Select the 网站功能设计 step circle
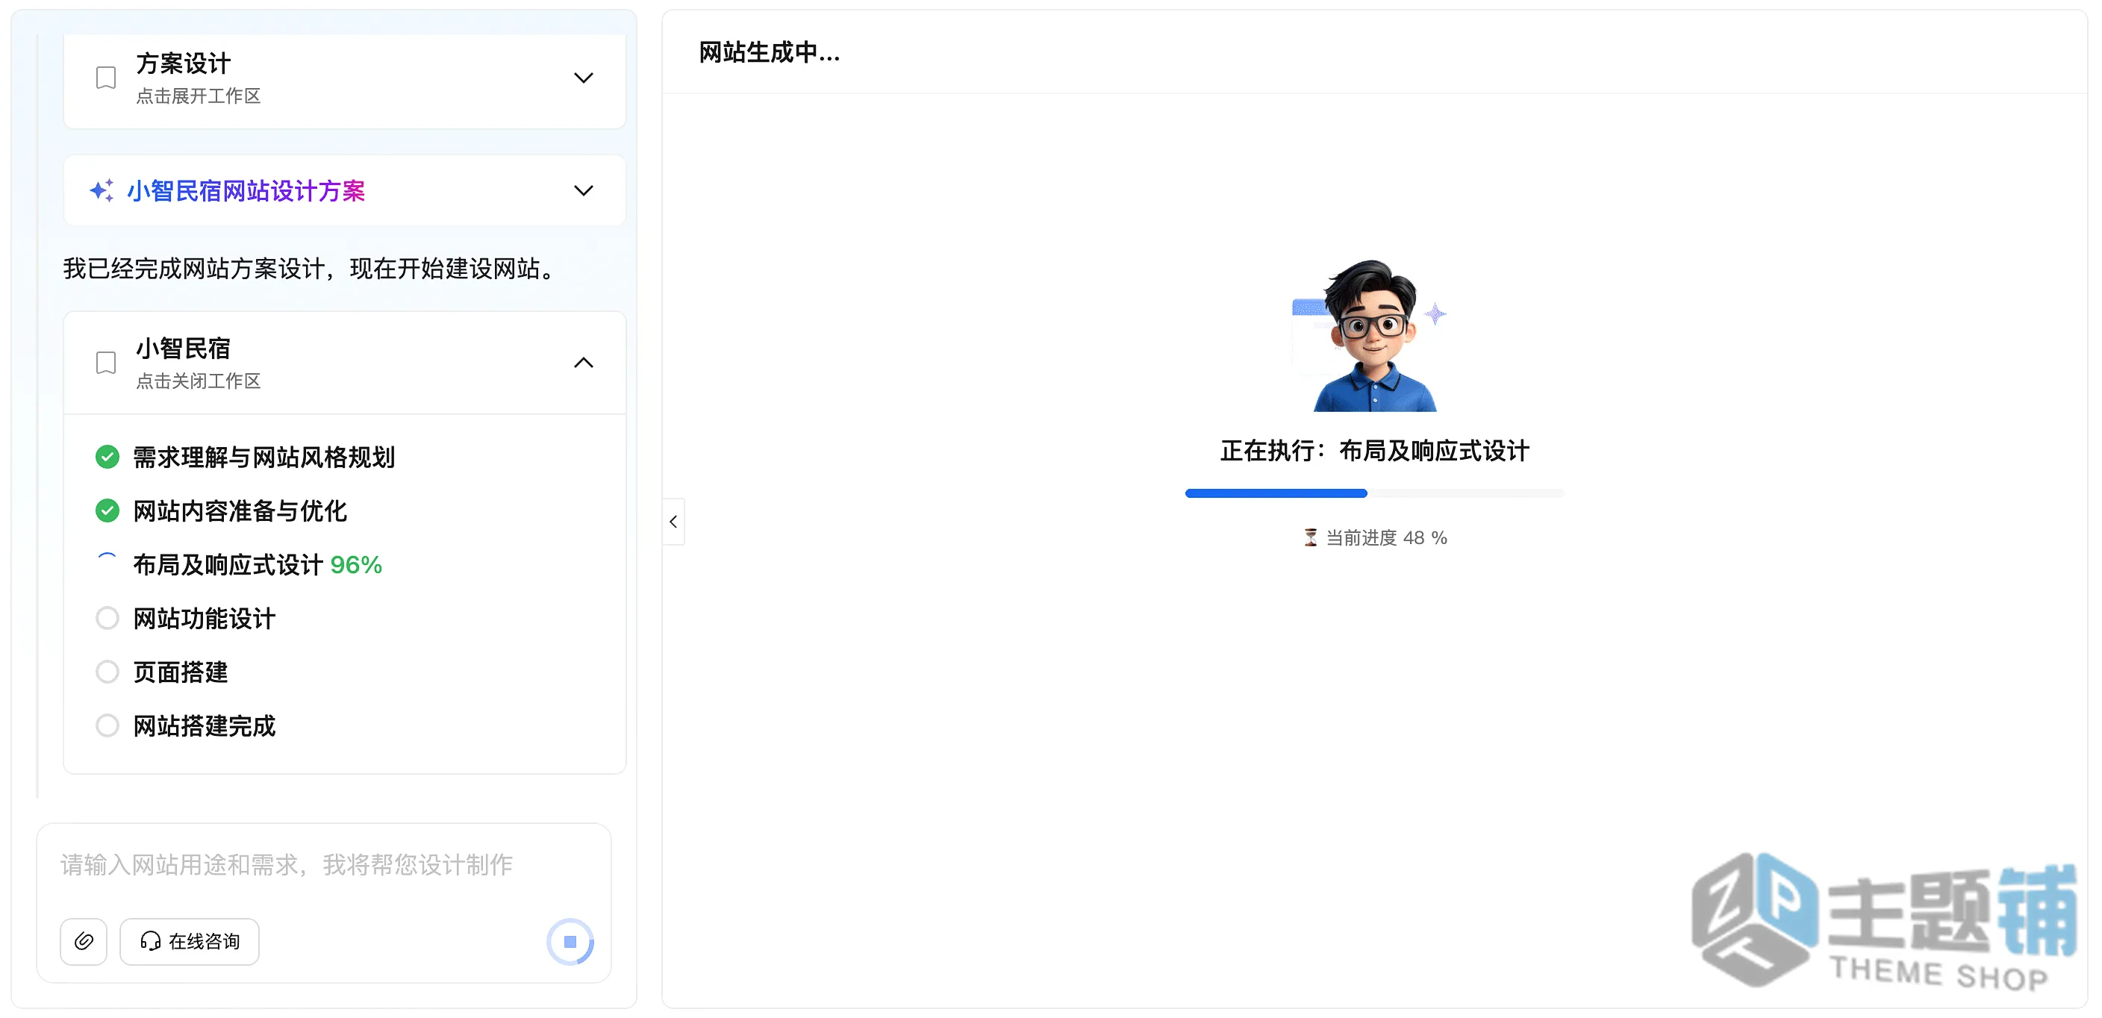 coord(107,618)
